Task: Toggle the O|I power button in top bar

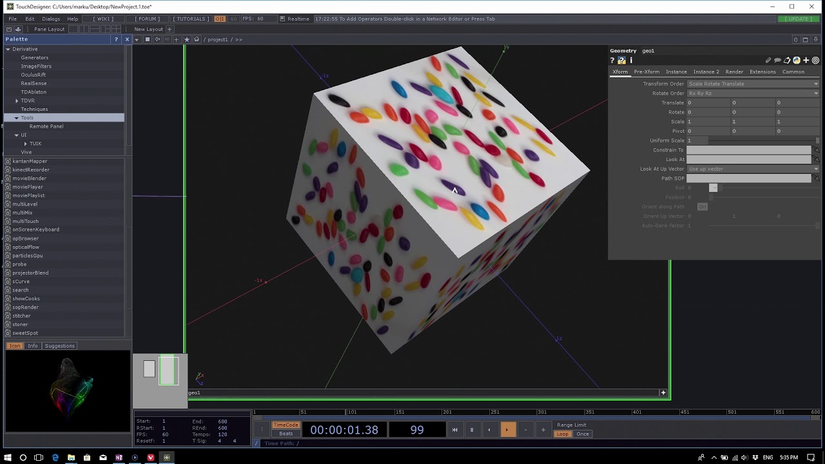Action: pos(220,19)
